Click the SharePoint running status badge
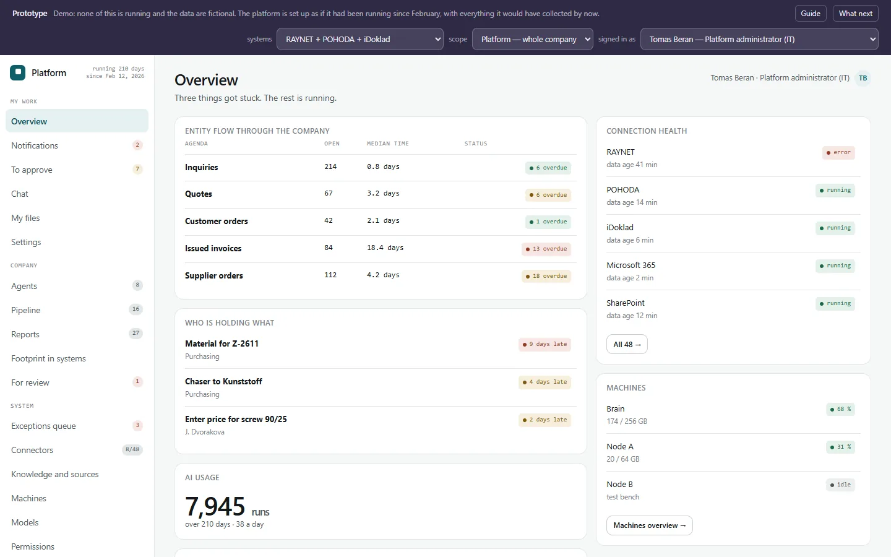This screenshot has width=891, height=557. (x=835, y=304)
